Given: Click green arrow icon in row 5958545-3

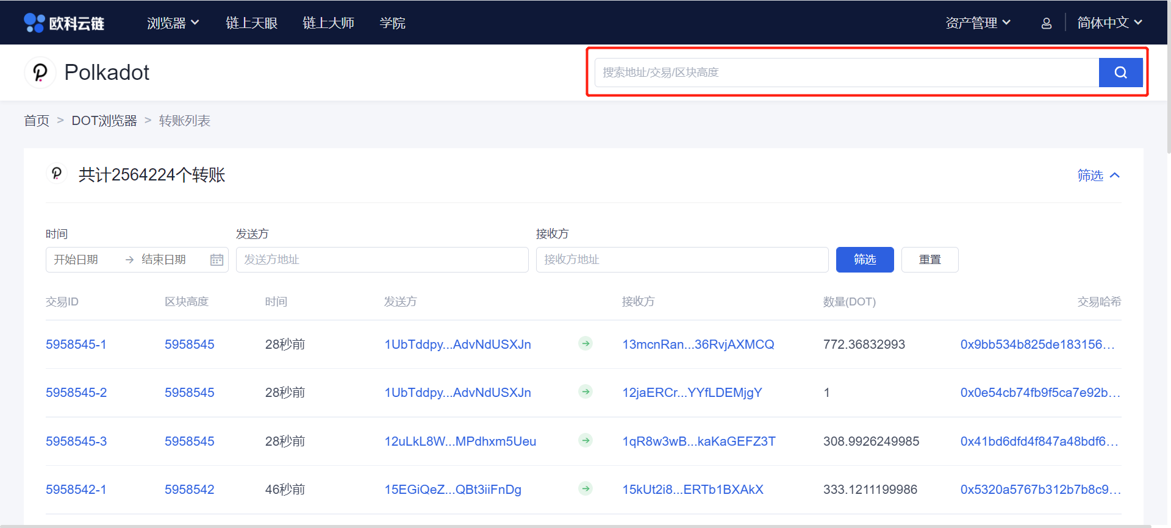Looking at the screenshot, I should pyautogui.click(x=585, y=441).
